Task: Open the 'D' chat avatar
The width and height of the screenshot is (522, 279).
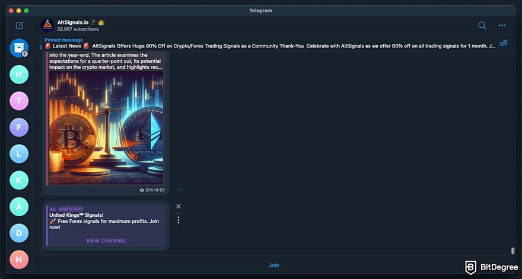Action: (19, 233)
